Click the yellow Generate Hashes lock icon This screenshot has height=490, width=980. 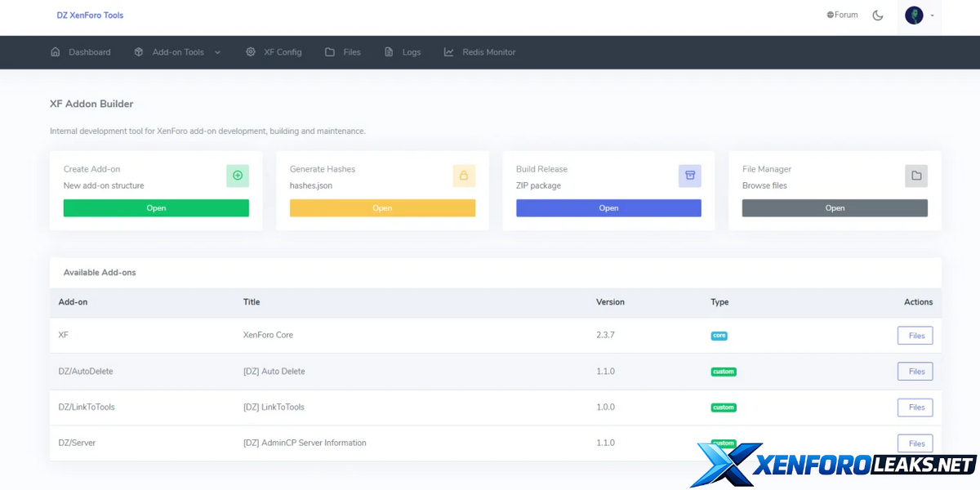click(464, 176)
